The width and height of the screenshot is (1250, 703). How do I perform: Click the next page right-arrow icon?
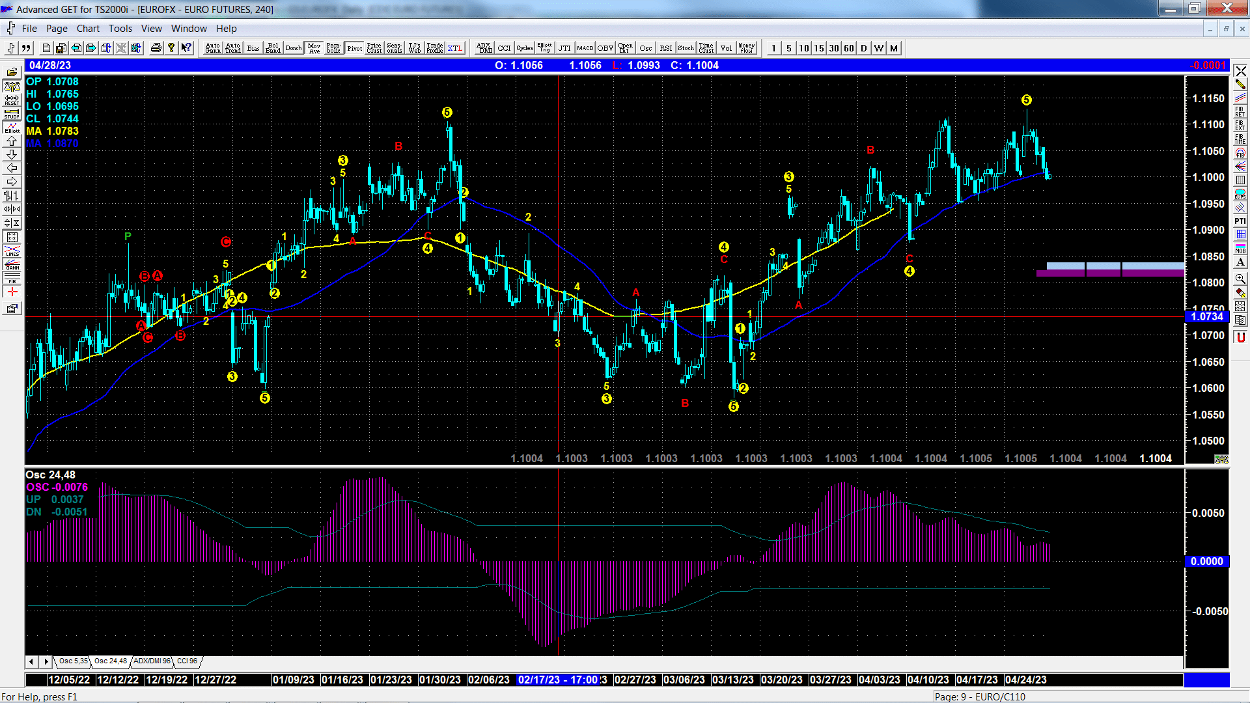90,48
